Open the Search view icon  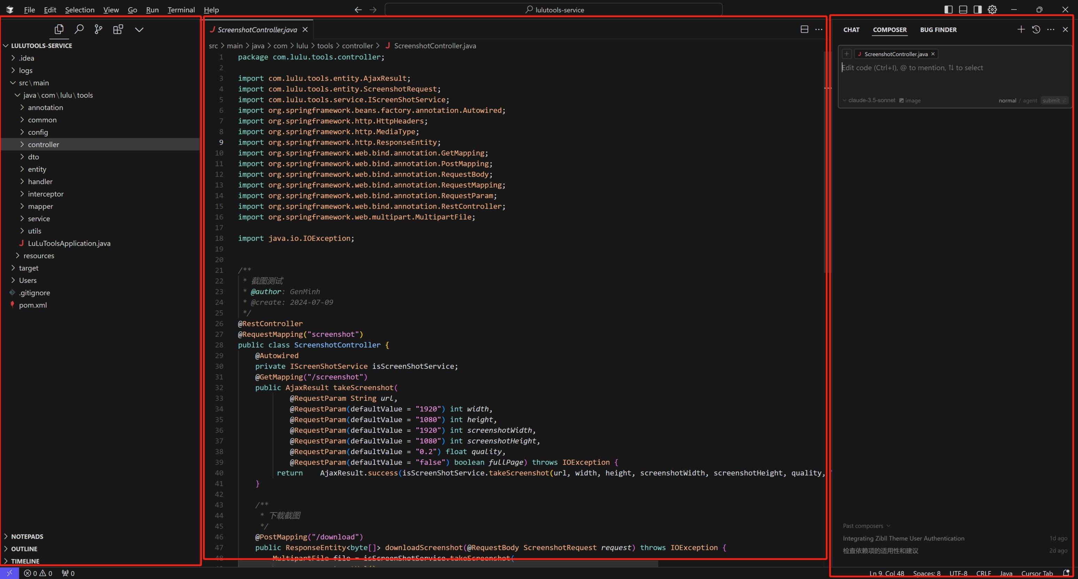[x=79, y=29]
